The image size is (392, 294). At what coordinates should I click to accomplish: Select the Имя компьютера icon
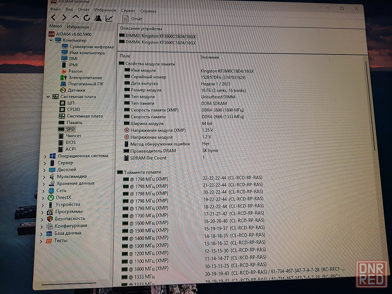65,53
